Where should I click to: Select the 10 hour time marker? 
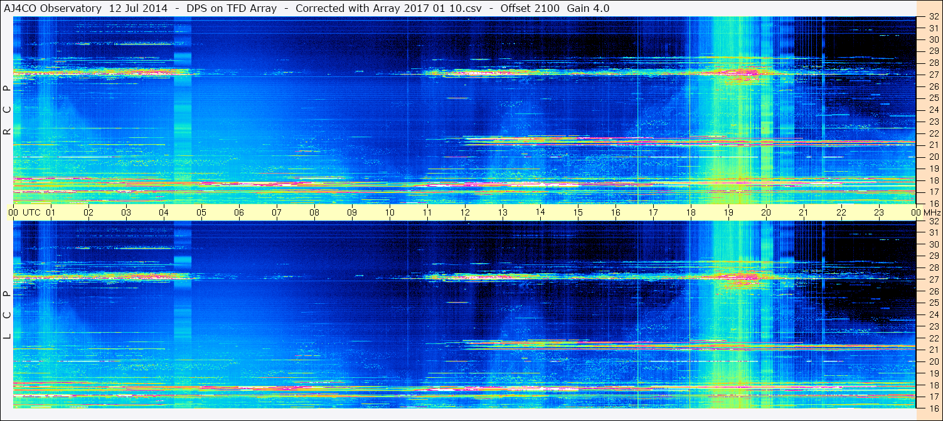pyautogui.click(x=390, y=212)
